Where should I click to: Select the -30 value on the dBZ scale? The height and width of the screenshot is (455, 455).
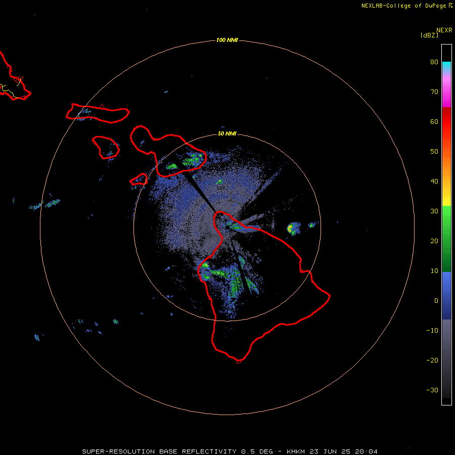pyautogui.click(x=432, y=390)
